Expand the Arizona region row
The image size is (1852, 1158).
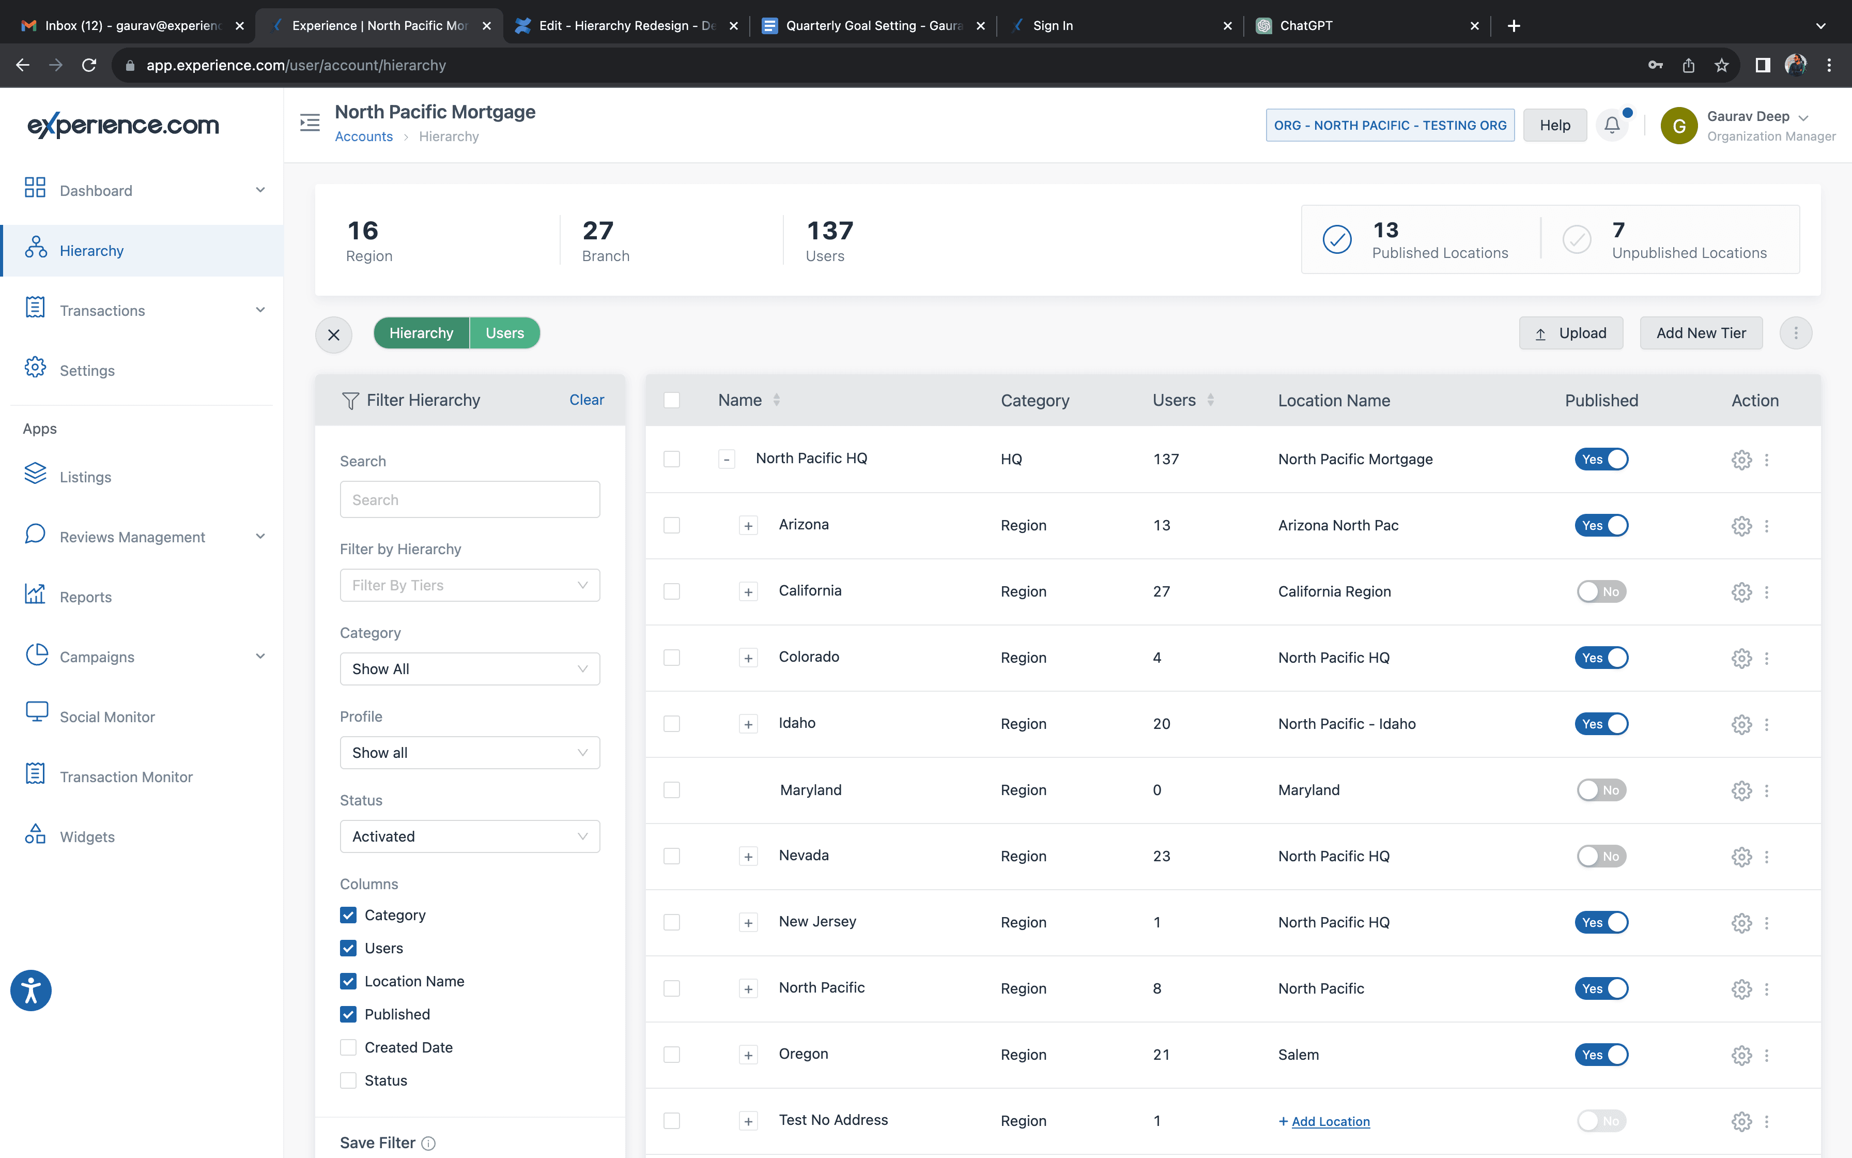[x=748, y=525]
